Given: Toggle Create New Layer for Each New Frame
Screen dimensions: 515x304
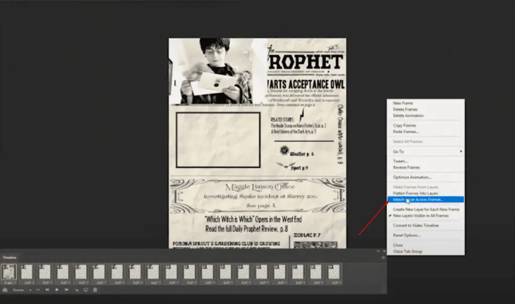Looking at the screenshot, I should [x=426, y=209].
